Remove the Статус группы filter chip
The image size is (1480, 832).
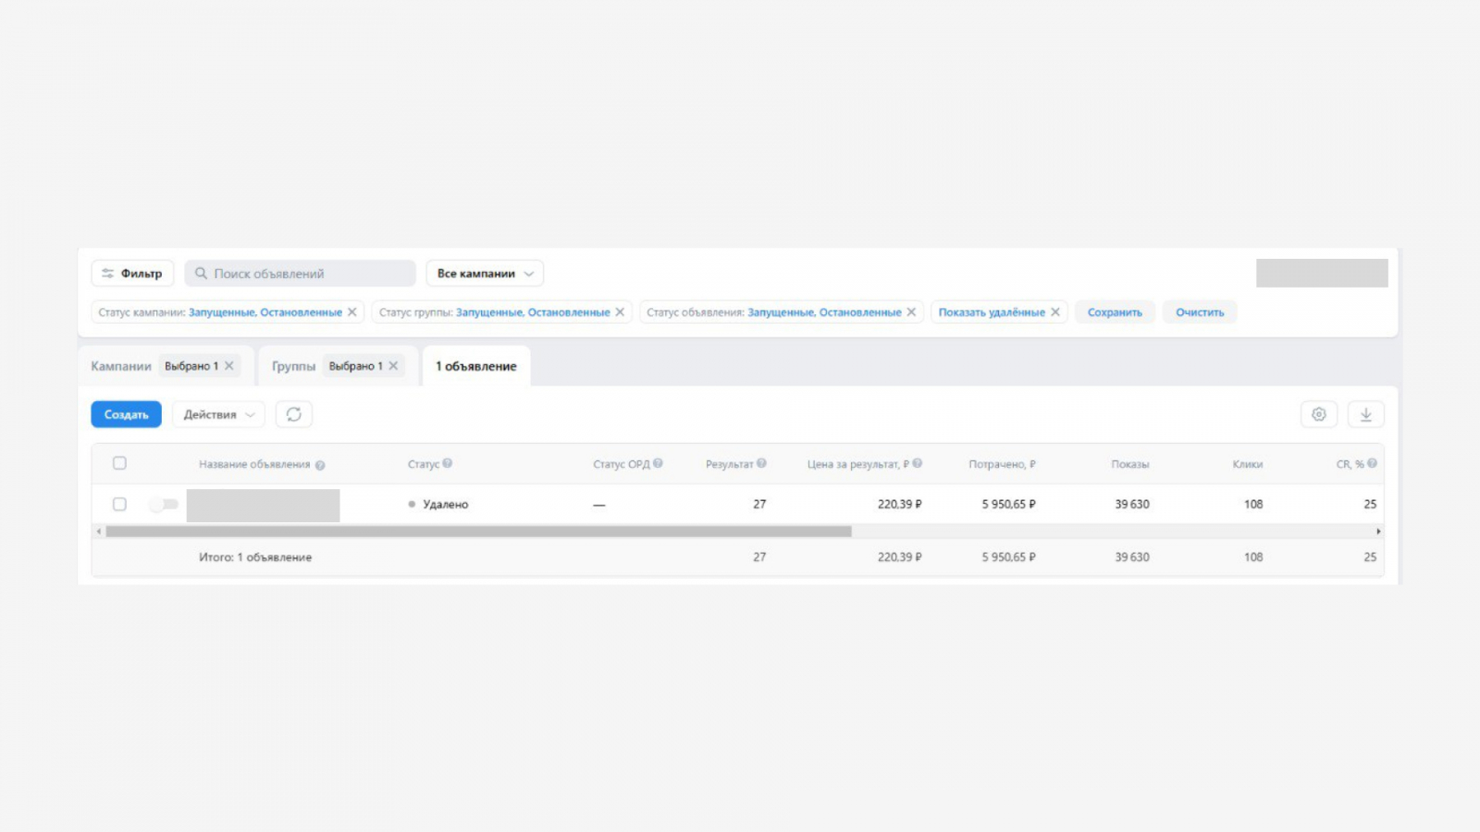pos(620,312)
